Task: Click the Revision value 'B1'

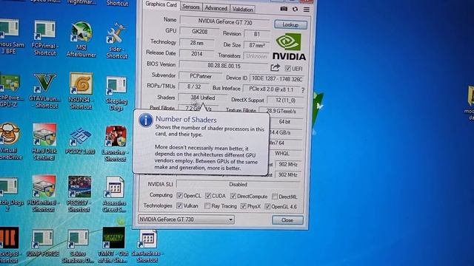Action: [x=257, y=34]
